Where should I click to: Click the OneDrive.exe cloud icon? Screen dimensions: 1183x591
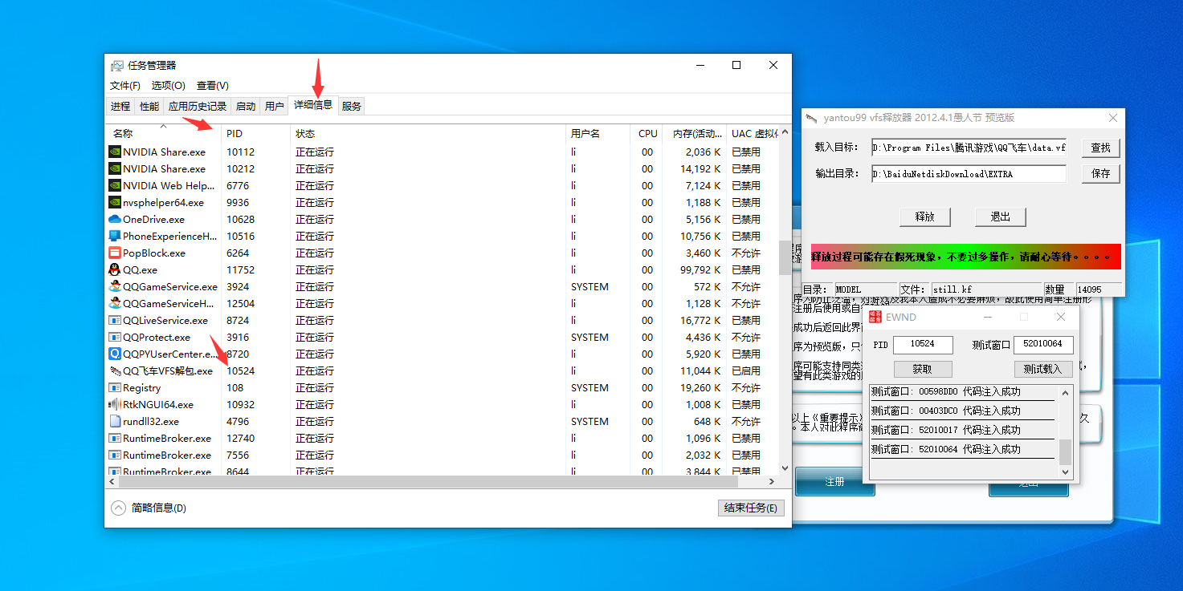click(x=114, y=219)
